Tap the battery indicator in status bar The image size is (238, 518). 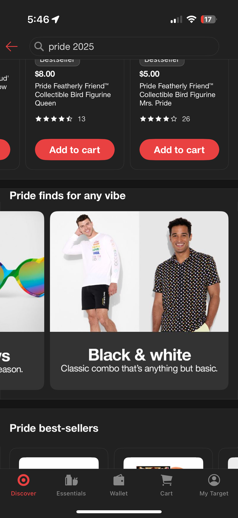[x=209, y=19]
